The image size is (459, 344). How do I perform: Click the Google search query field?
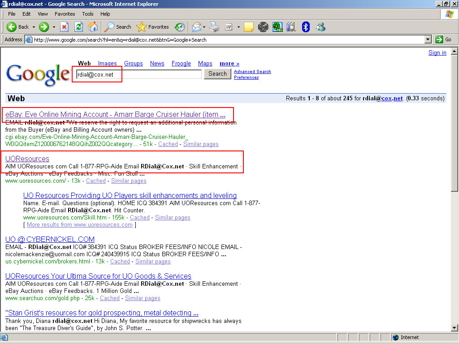click(139, 74)
